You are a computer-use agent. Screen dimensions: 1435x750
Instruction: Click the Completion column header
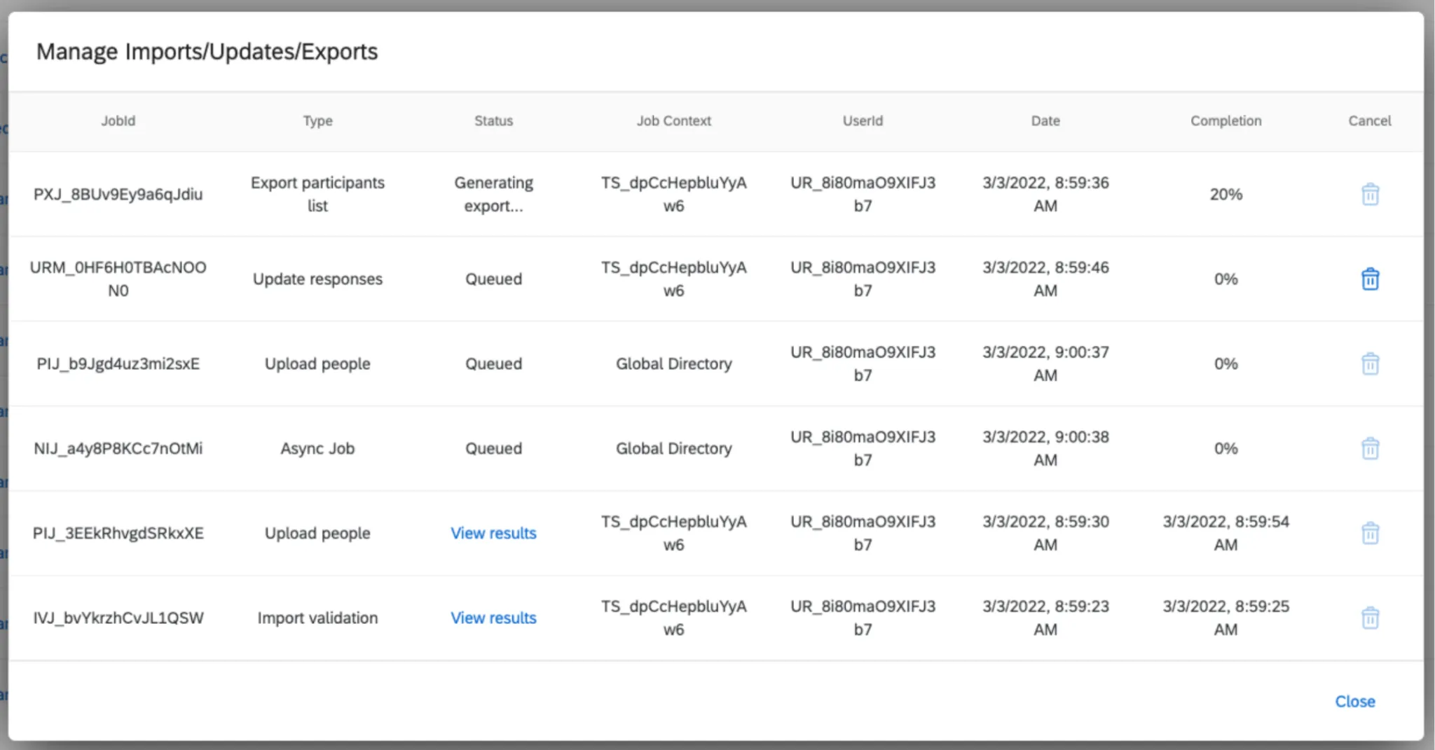pyautogui.click(x=1225, y=120)
